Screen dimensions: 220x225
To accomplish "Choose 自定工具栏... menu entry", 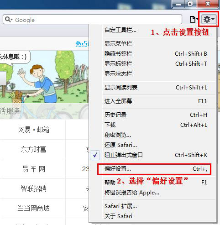I will tap(153, 30).
